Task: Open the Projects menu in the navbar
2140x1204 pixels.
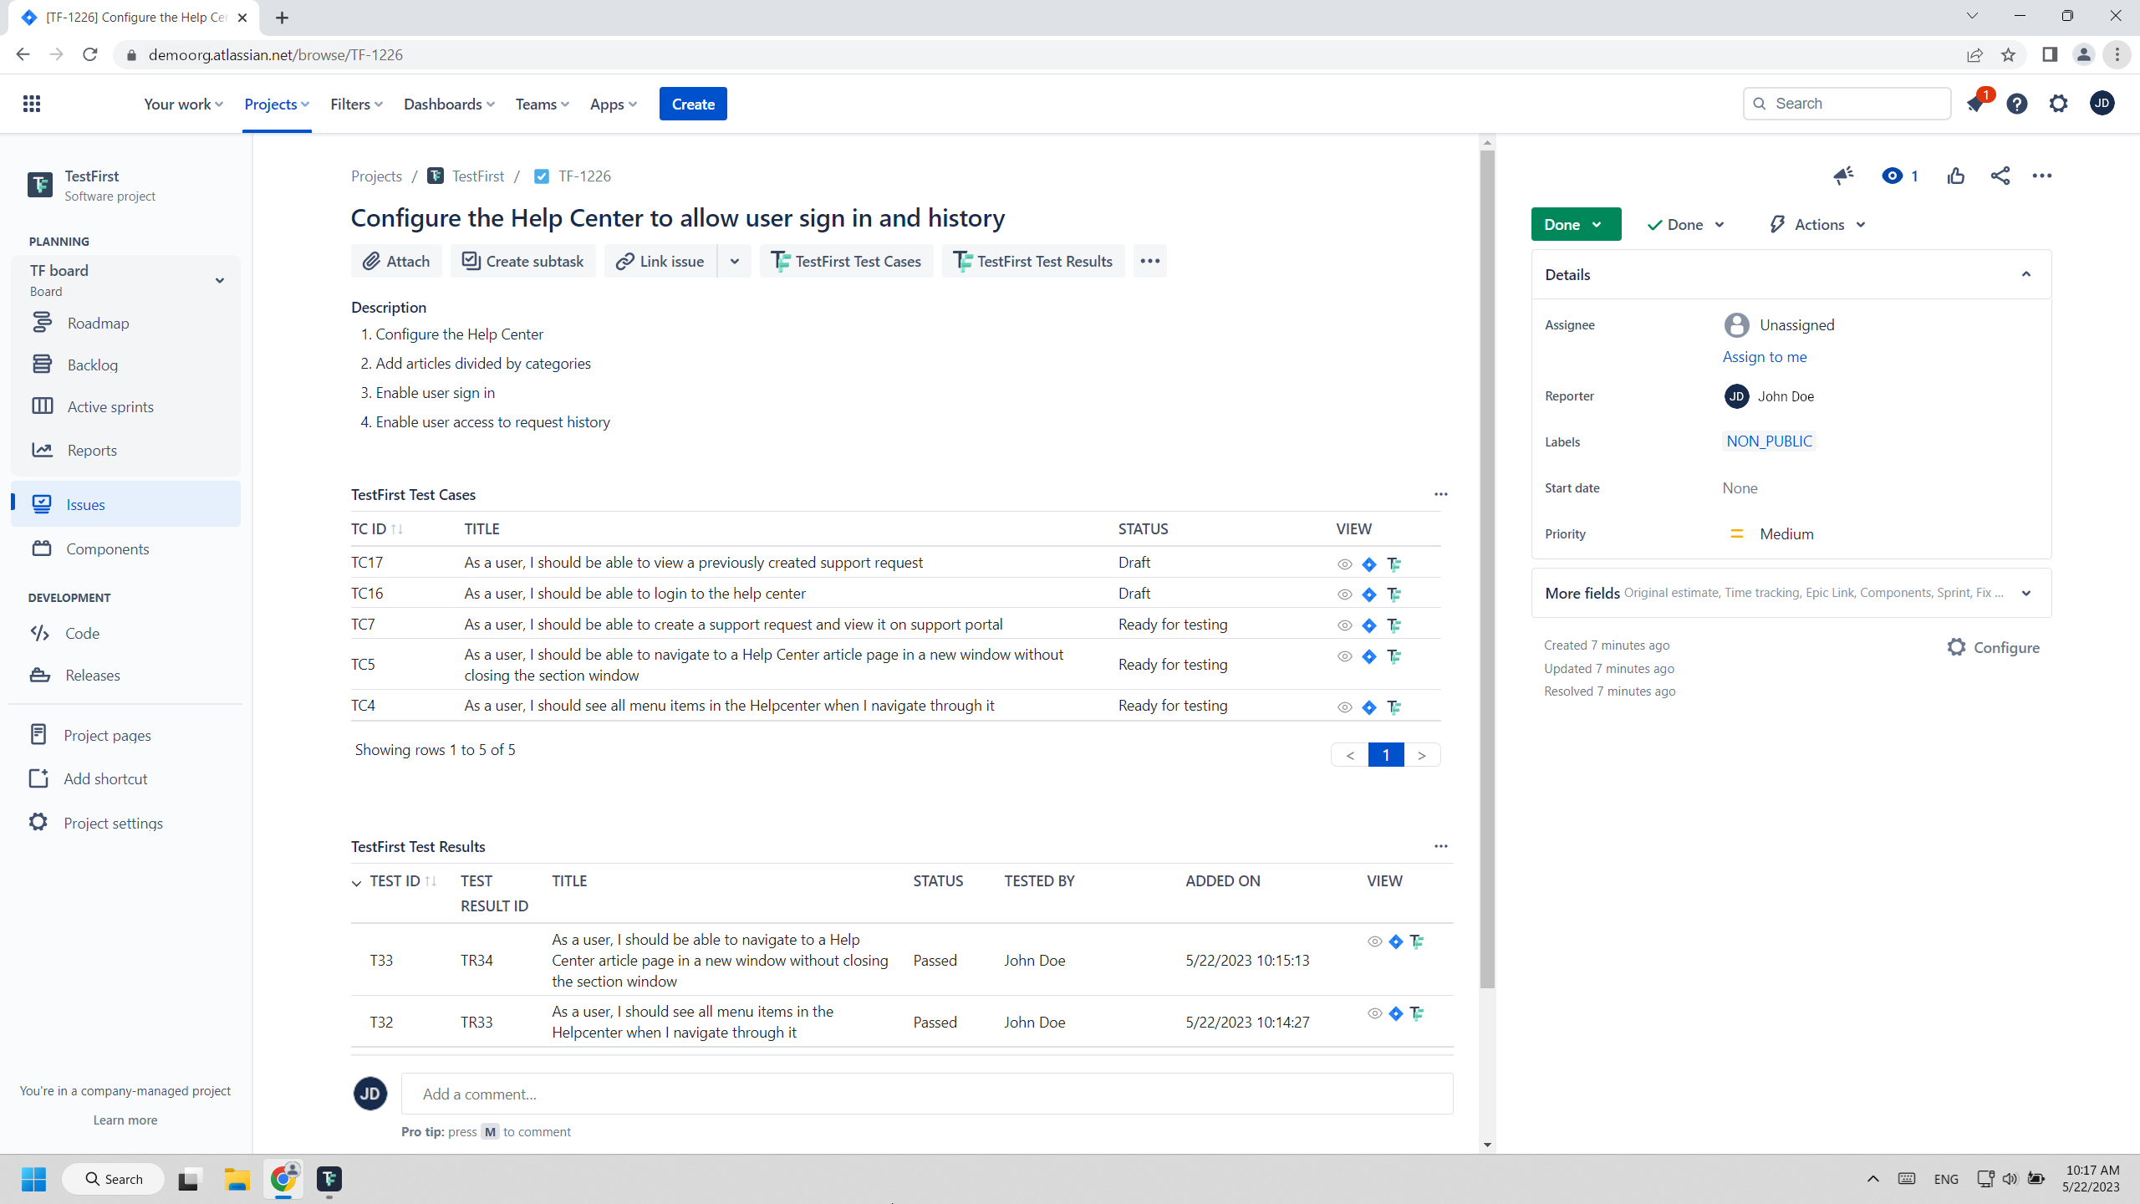Action: (276, 103)
